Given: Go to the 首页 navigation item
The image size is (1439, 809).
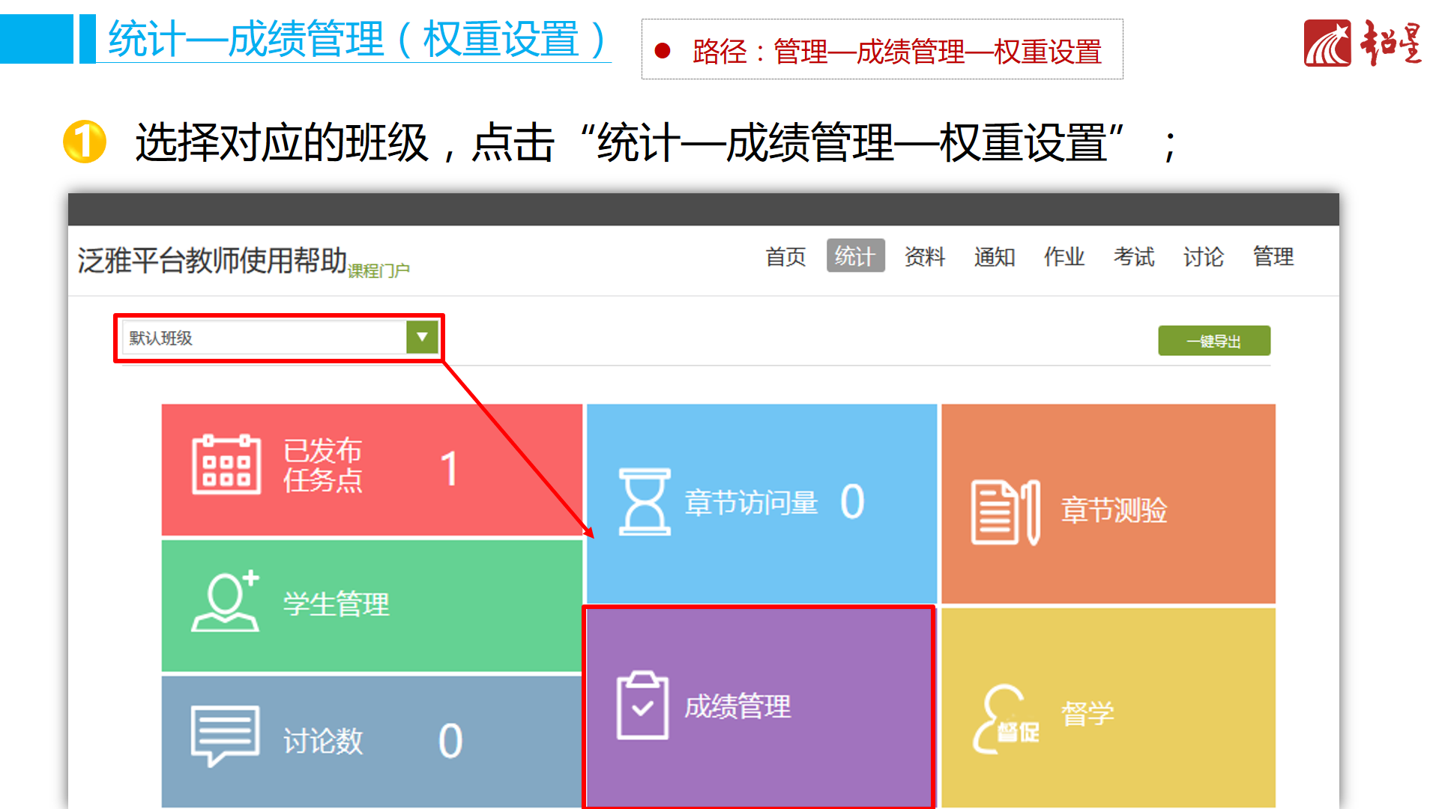Looking at the screenshot, I should 785,257.
